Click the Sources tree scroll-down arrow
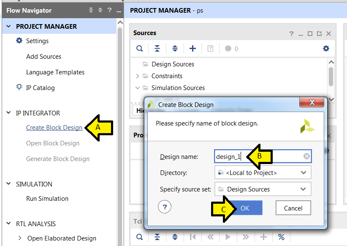Screen dimensions: 347x246 (x=331, y=99)
